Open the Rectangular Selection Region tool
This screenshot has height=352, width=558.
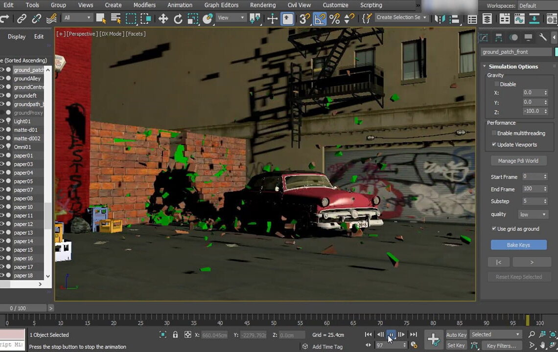coord(131,18)
